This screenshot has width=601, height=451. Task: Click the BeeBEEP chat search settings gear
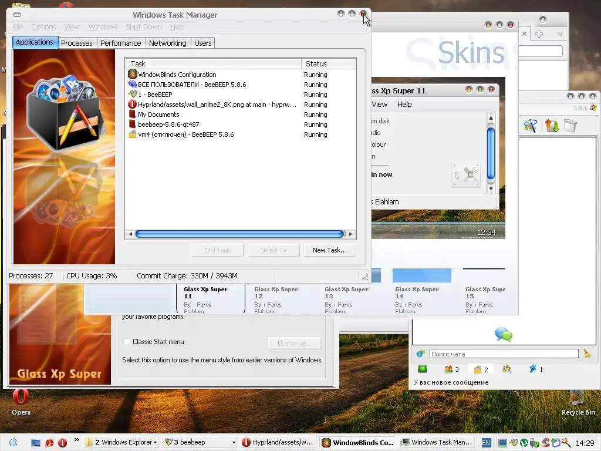pyautogui.click(x=421, y=354)
